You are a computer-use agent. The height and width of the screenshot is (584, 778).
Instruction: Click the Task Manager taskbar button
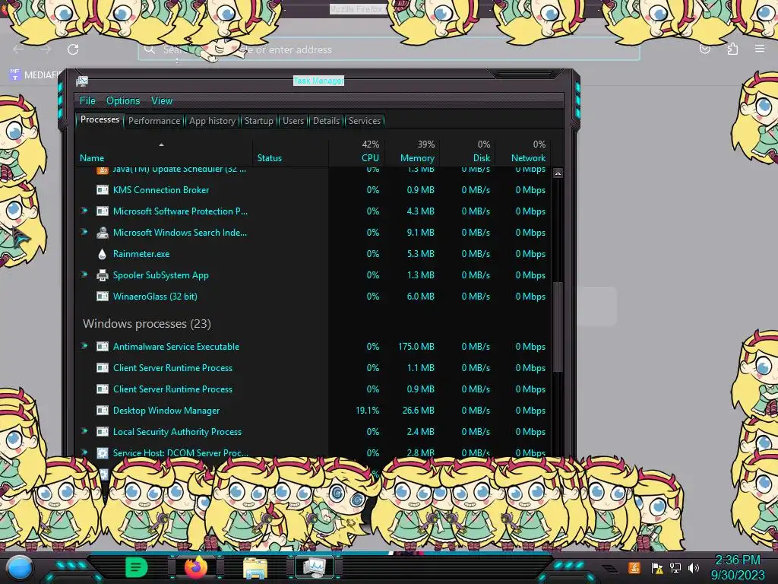(315, 567)
